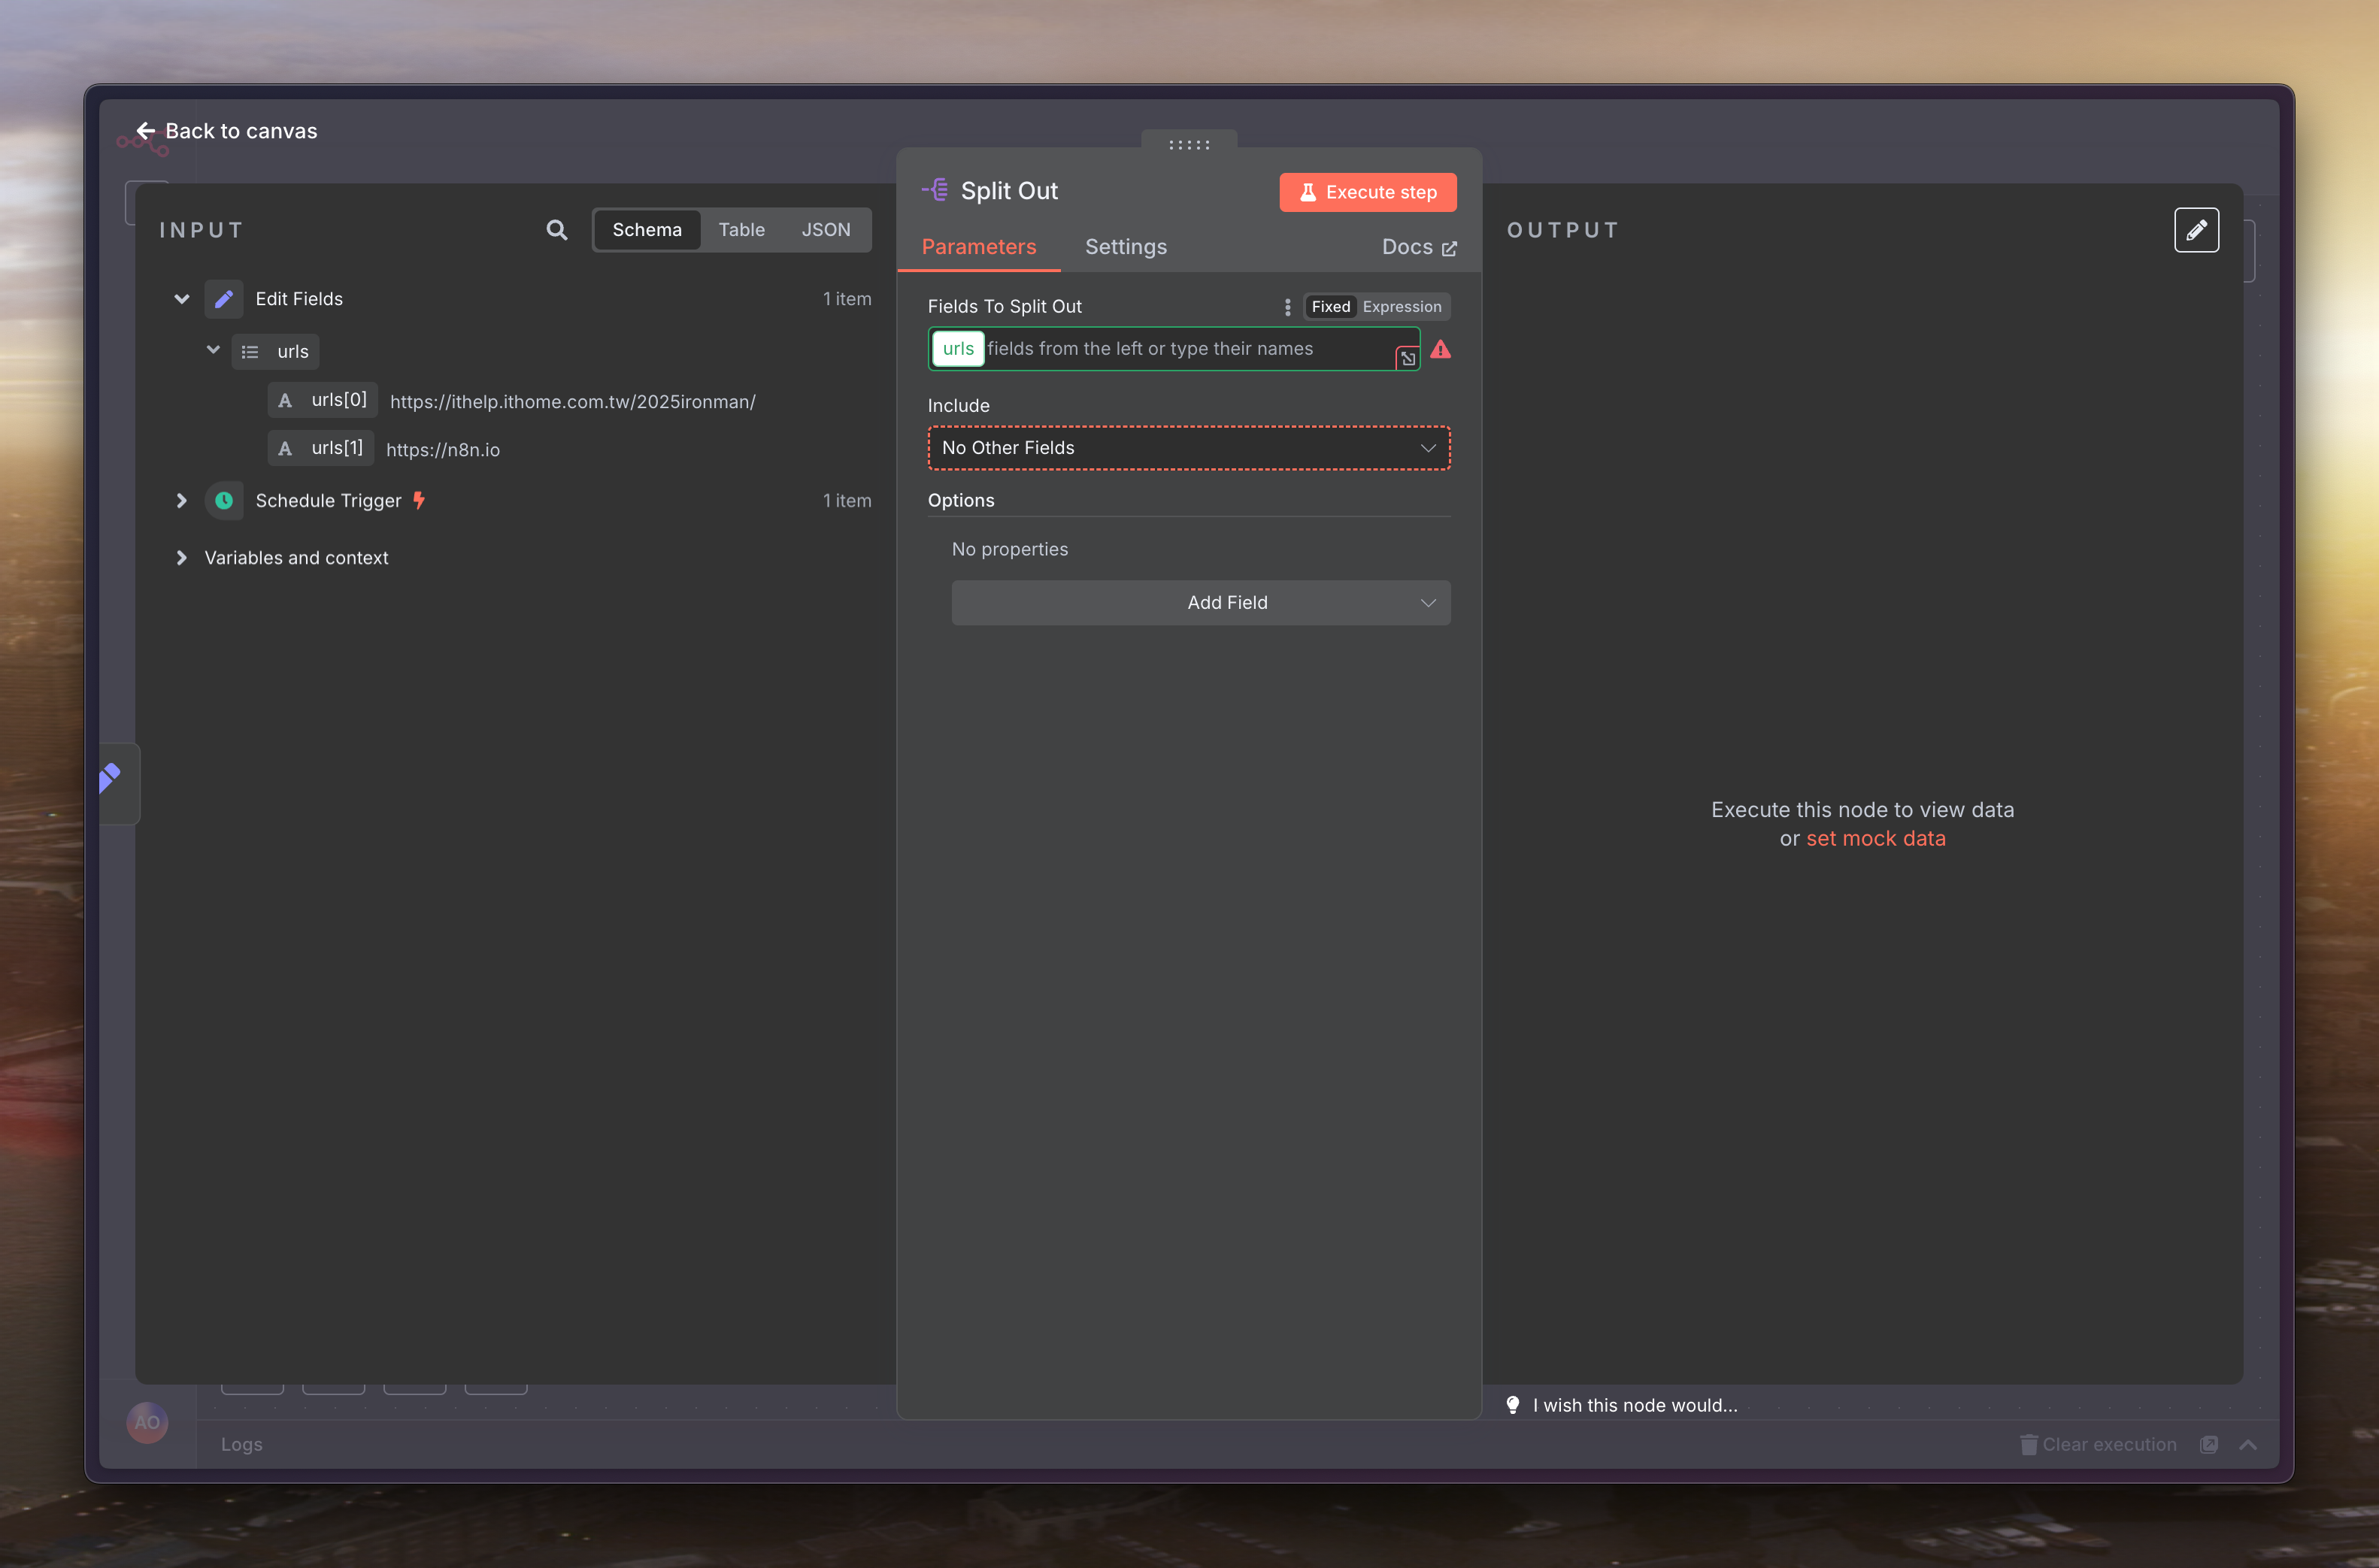Select Fixed mode for Fields To Split Out
Viewport: 2379px width, 1568px height.
click(1330, 307)
